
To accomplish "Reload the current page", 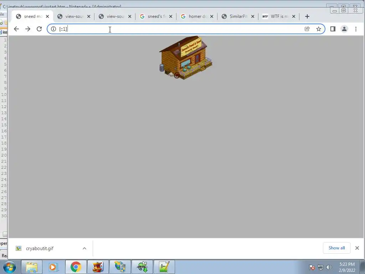I will (x=39, y=29).
